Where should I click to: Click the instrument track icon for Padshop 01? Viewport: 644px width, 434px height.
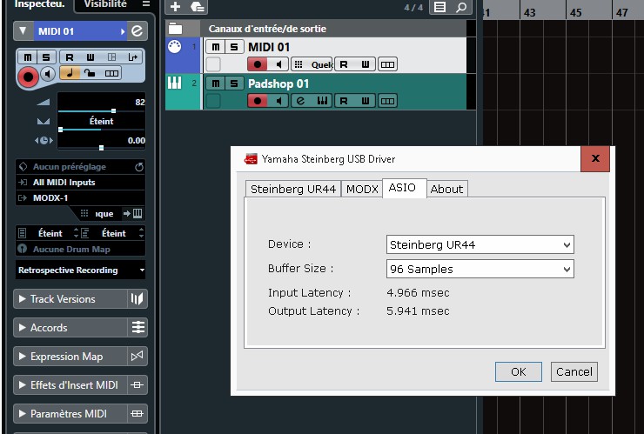coord(174,83)
